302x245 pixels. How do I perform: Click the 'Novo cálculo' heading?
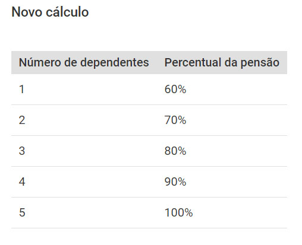(x=50, y=12)
